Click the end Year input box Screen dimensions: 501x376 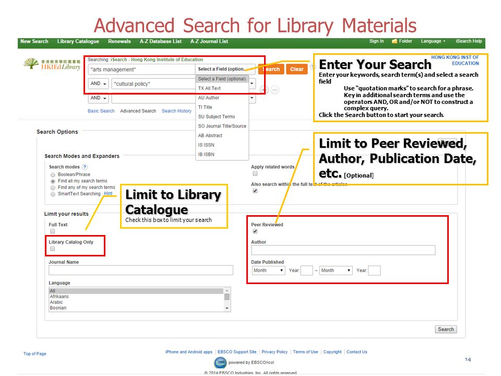click(375, 271)
